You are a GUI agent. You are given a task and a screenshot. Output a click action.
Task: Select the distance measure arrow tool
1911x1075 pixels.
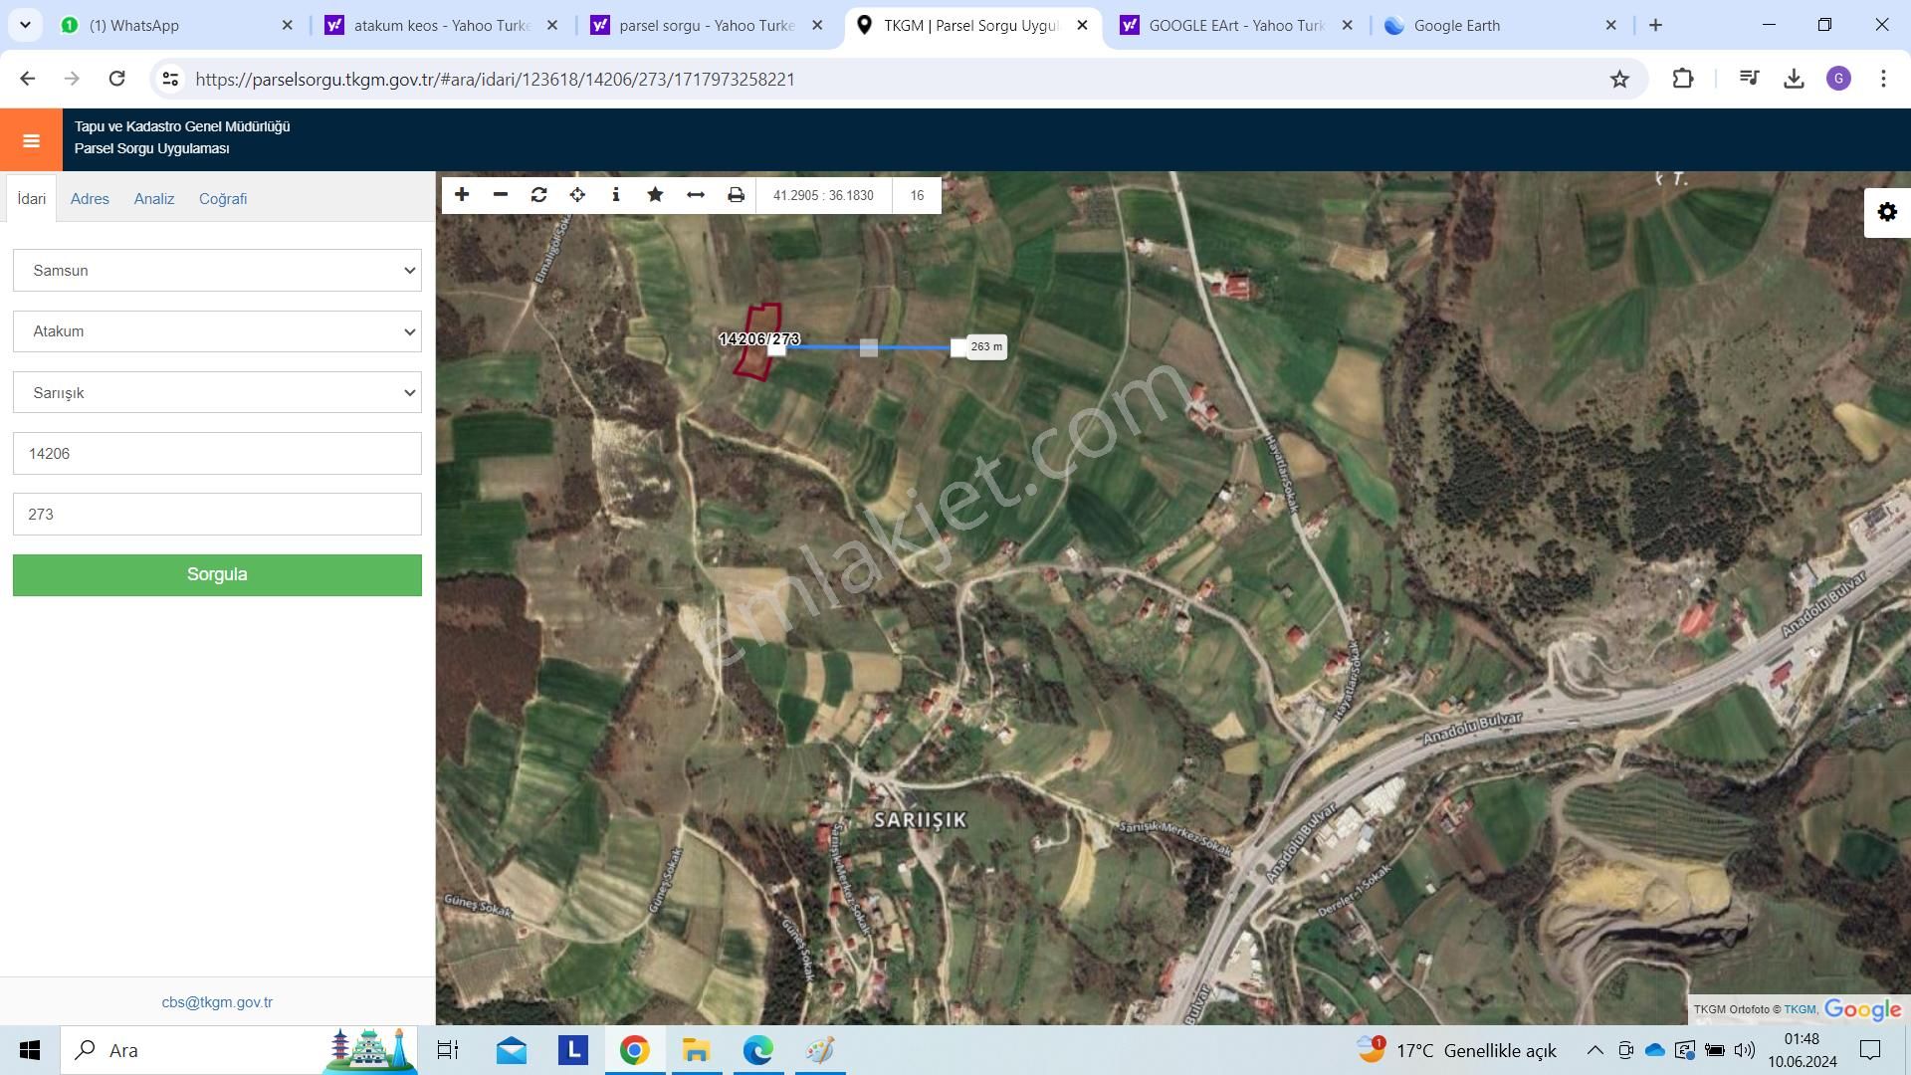[696, 195]
